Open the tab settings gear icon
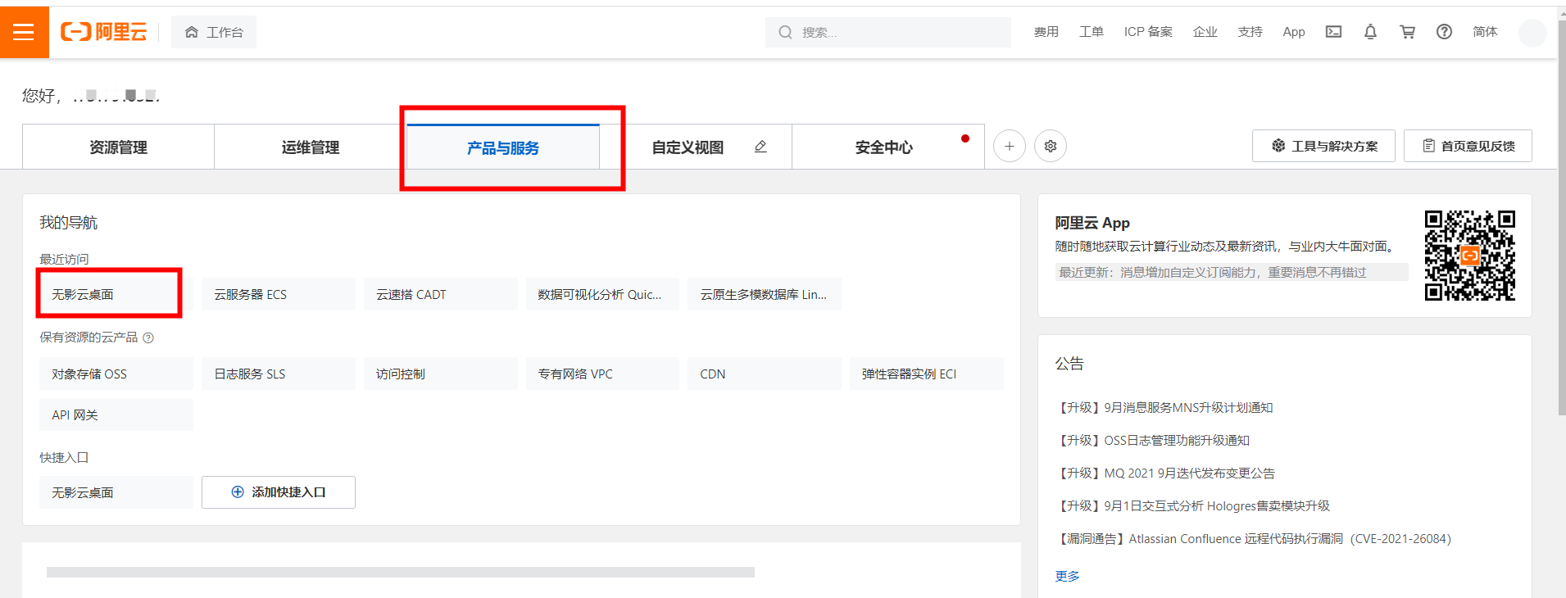 1051,146
